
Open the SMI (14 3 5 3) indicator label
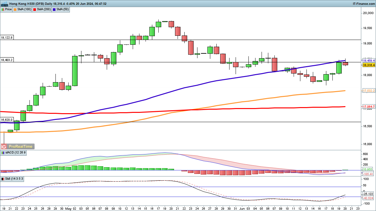tap(14, 179)
